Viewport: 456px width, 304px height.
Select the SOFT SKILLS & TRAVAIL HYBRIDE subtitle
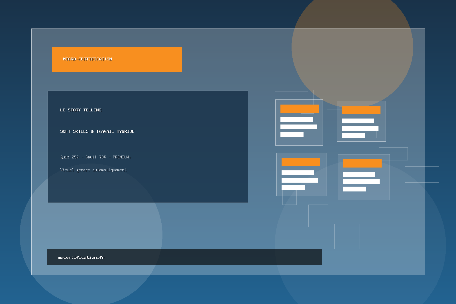(x=97, y=131)
